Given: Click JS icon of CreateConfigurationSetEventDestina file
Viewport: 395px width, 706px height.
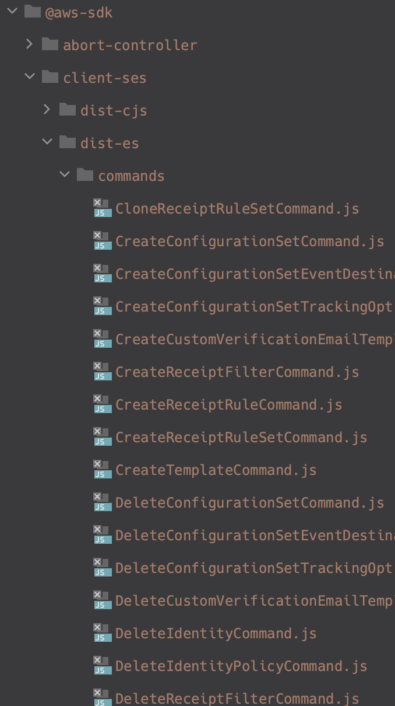Looking at the screenshot, I should point(102,274).
